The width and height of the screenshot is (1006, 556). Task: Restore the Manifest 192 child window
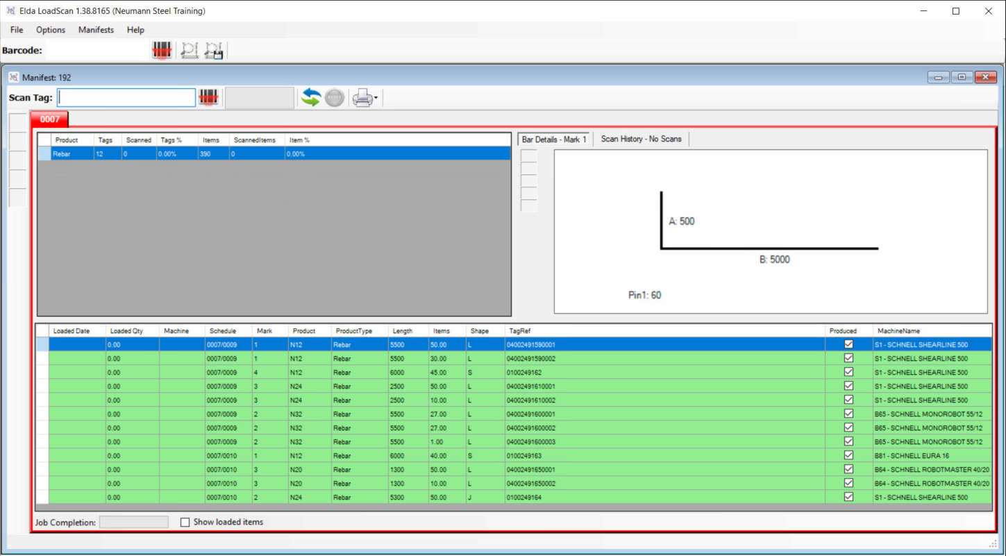(x=962, y=77)
